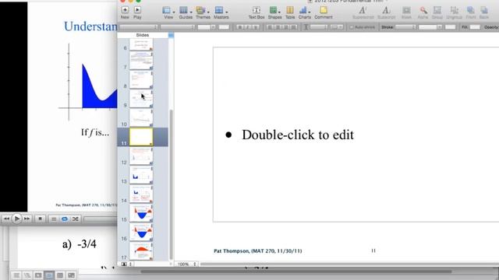Select slide 15 thumbnail in the navigator
Viewport: 499px width, 280px height.
click(141, 213)
